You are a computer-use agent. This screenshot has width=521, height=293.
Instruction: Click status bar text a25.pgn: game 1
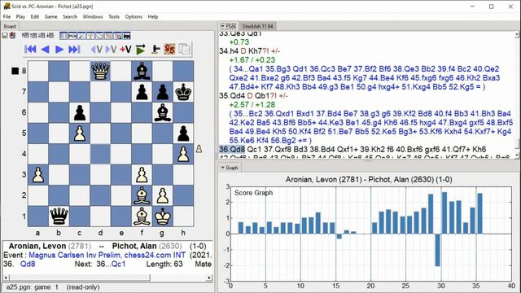tap(33, 287)
